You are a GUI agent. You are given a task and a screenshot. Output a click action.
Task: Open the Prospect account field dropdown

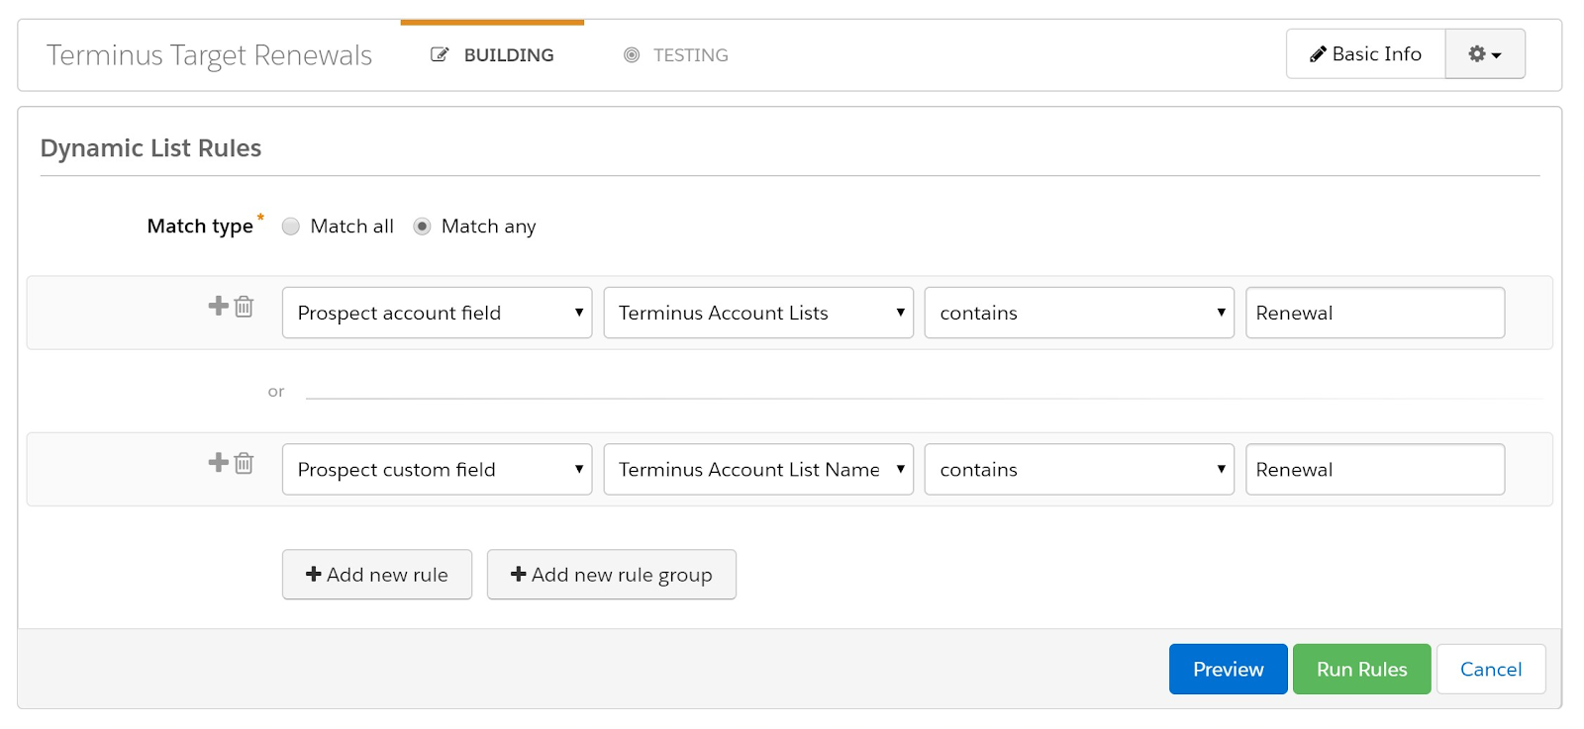tap(437, 313)
